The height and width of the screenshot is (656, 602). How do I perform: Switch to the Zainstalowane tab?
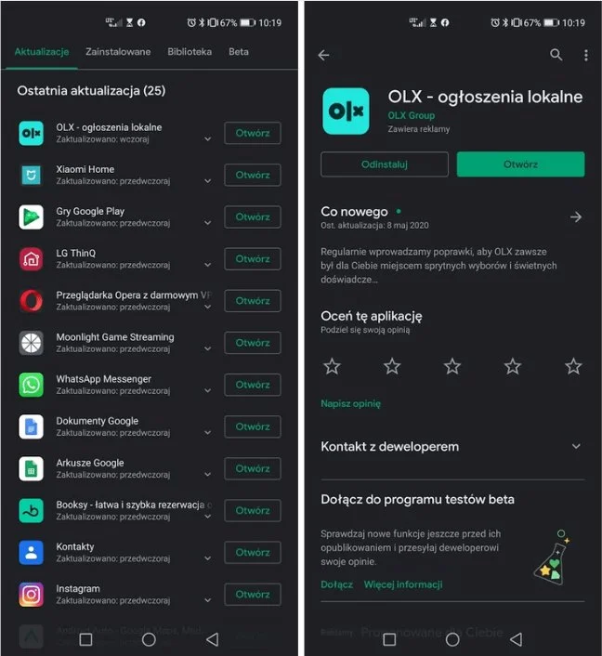[x=118, y=52]
